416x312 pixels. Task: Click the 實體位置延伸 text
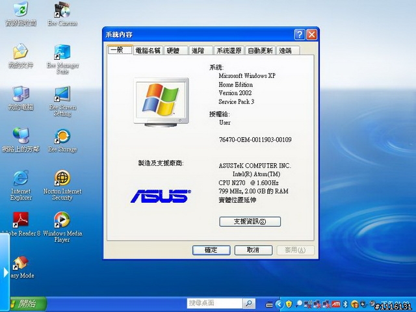pyautogui.click(x=237, y=200)
